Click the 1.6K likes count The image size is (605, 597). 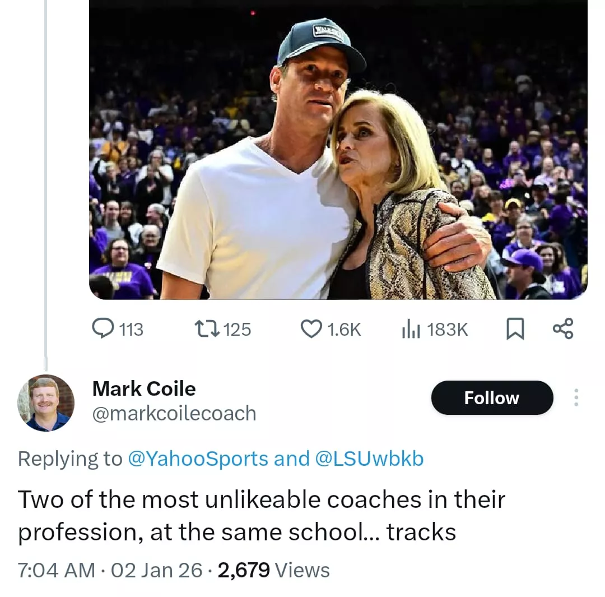[343, 330]
